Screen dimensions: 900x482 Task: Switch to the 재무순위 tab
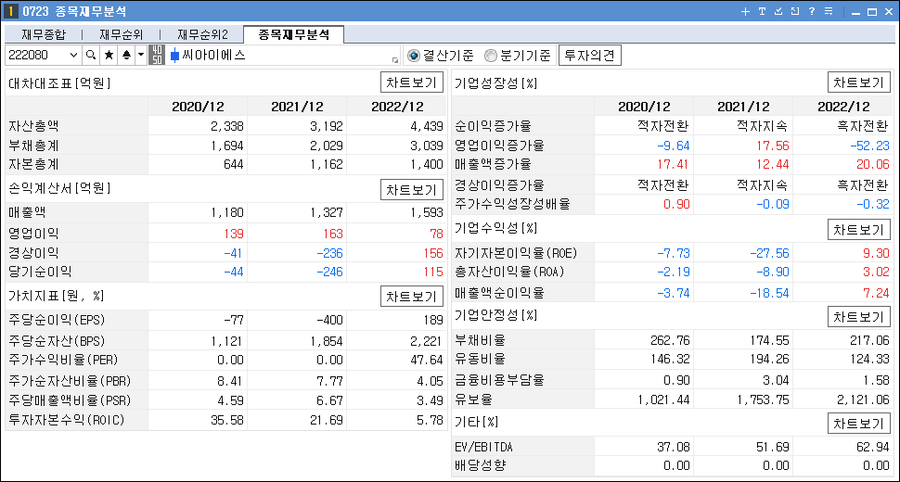(122, 35)
